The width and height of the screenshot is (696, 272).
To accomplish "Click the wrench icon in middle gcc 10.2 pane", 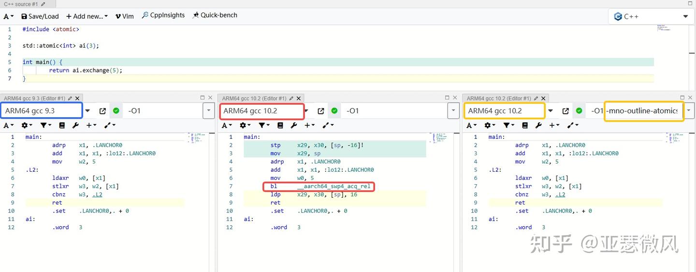I will click(294, 125).
